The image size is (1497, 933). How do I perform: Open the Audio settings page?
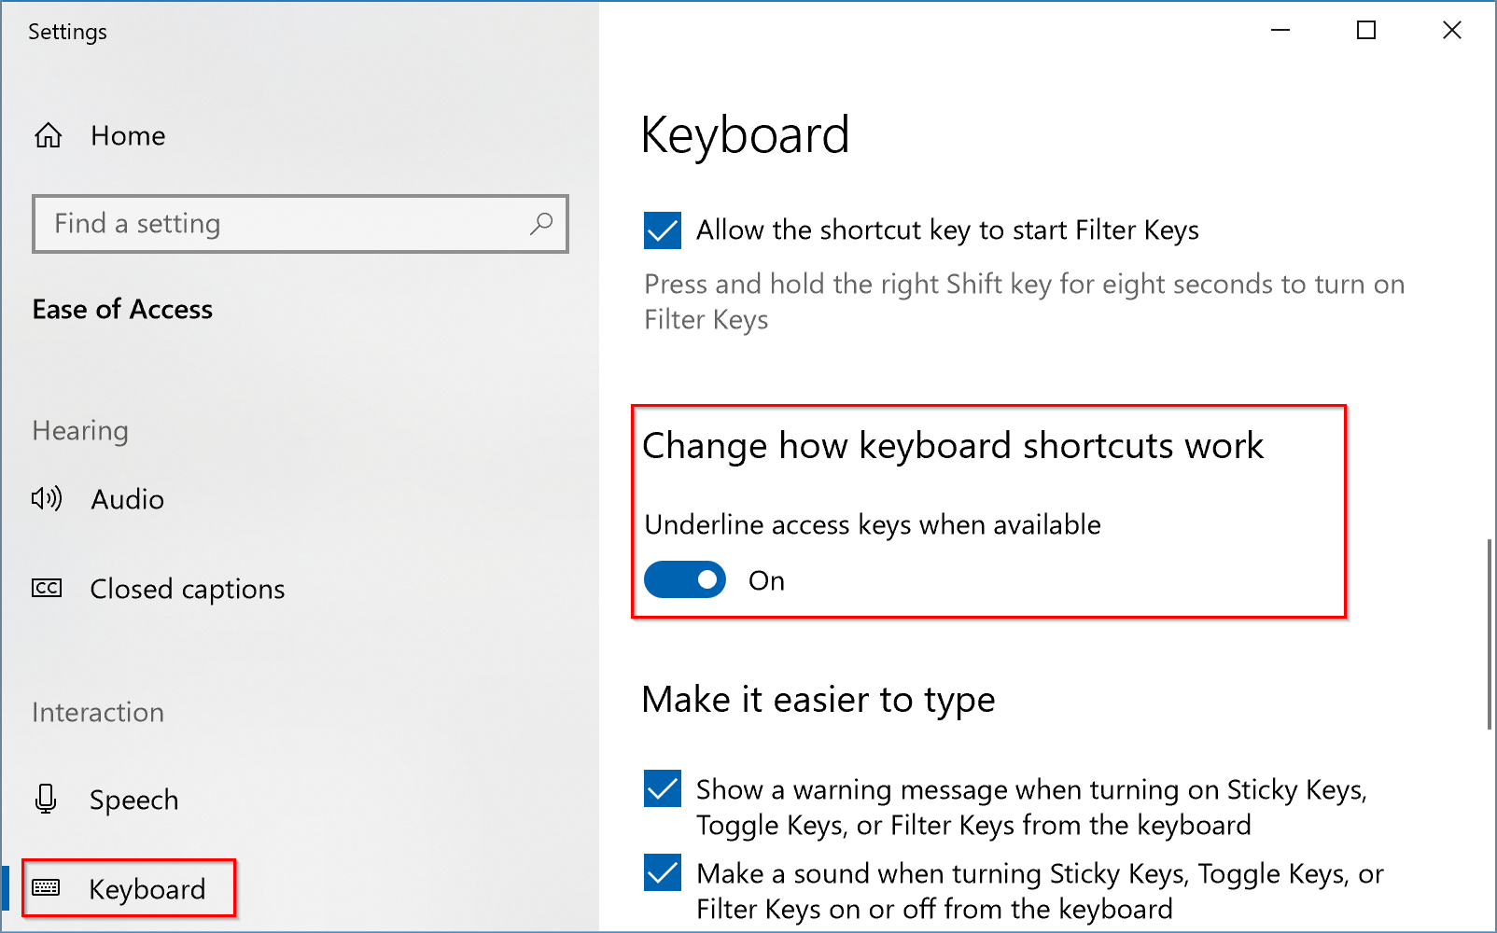click(128, 499)
